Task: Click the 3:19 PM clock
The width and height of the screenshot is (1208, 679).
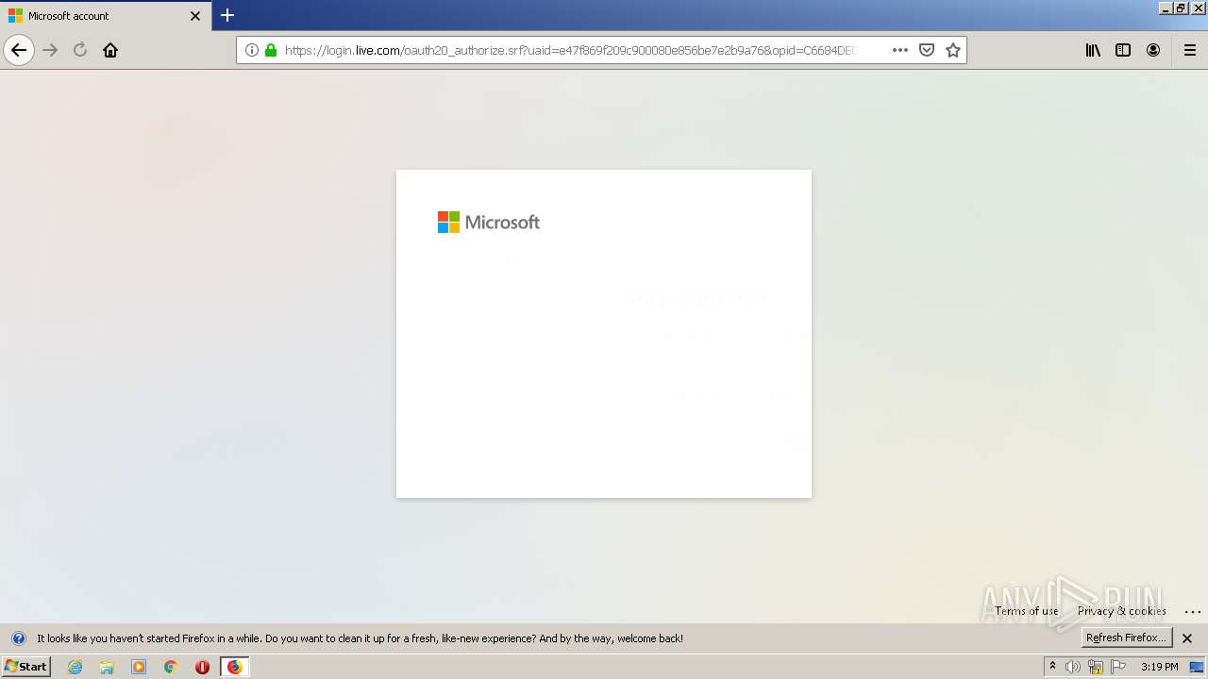Action: click(1160, 667)
